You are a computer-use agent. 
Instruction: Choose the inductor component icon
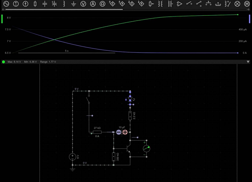click(64, 4)
